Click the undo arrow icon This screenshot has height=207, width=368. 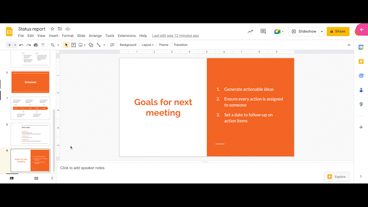(22, 45)
